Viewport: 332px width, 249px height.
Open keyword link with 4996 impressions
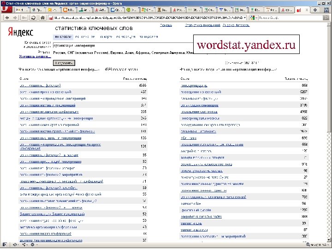[40, 86]
